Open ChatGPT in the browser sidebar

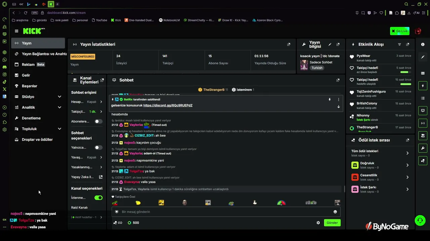(4, 52)
